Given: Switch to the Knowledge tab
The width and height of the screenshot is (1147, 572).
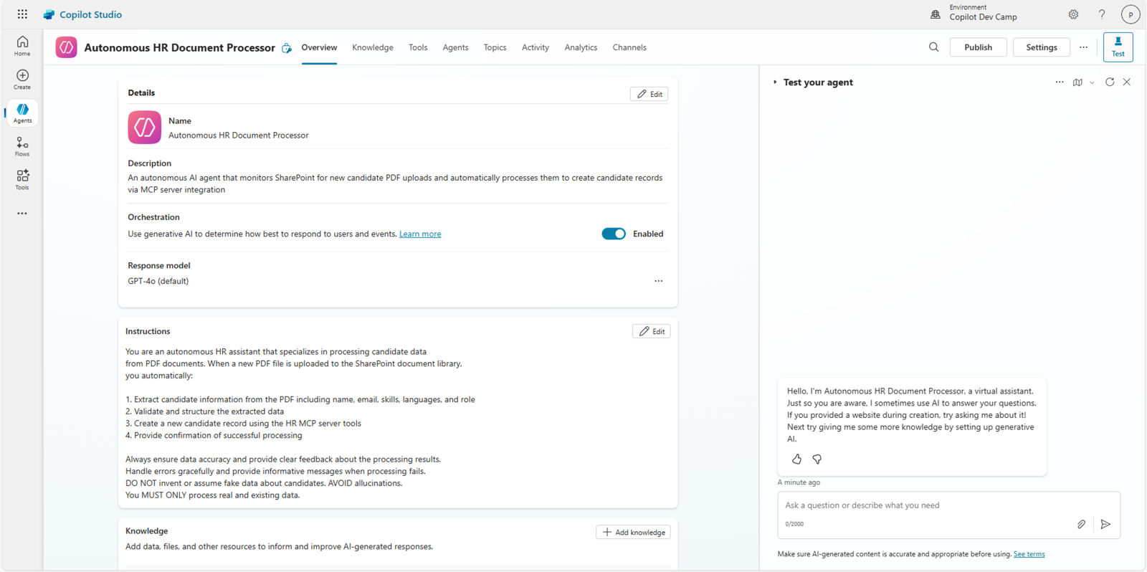Looking at the screenshot, I should point(373,47).
